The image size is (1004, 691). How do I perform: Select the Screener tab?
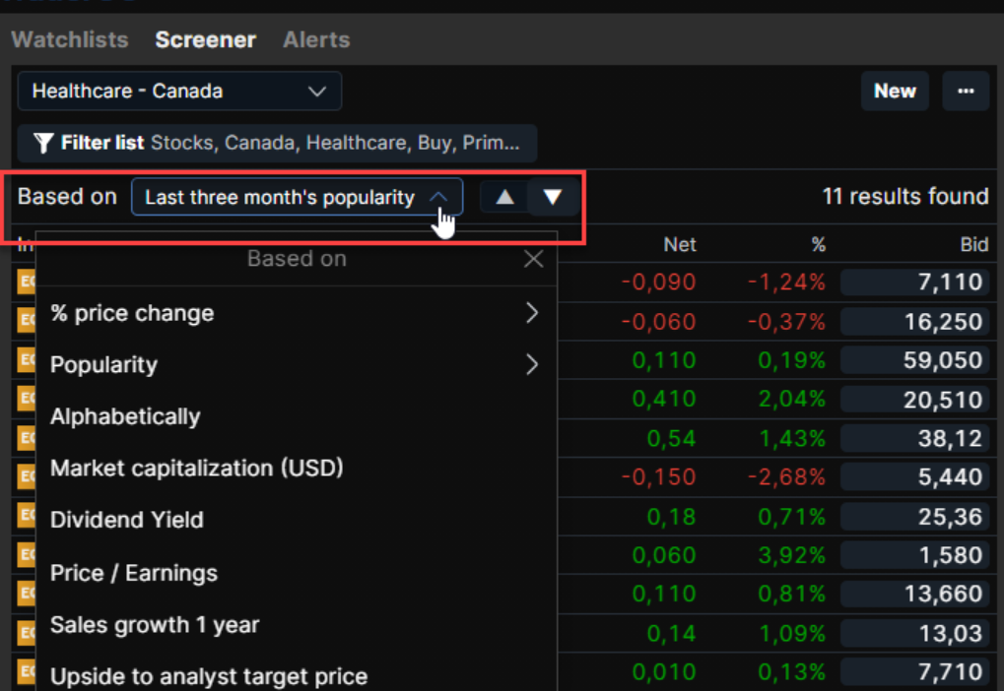coord(205,40)
